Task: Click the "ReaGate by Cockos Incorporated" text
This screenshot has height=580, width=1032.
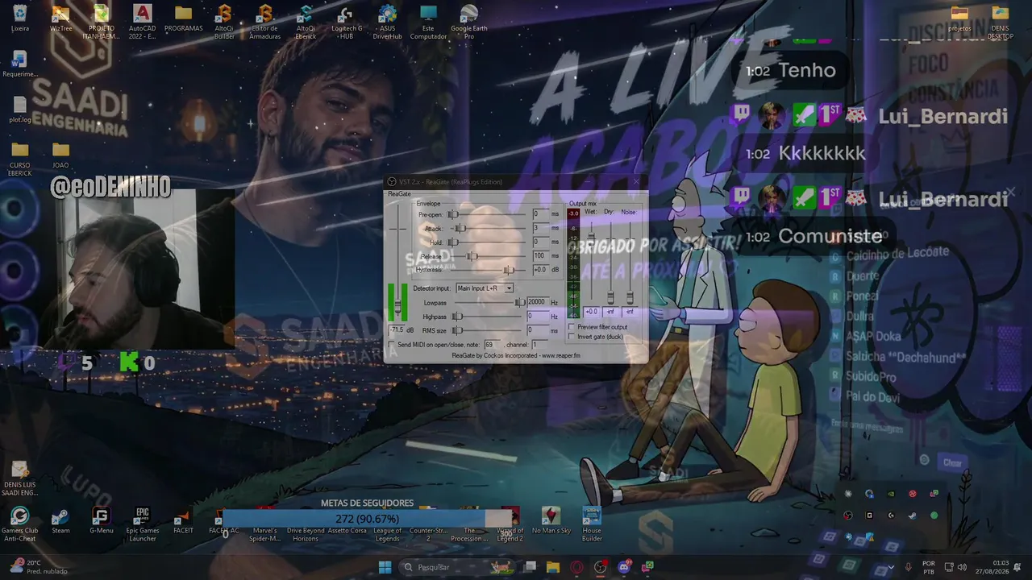Action: (516, 355)
